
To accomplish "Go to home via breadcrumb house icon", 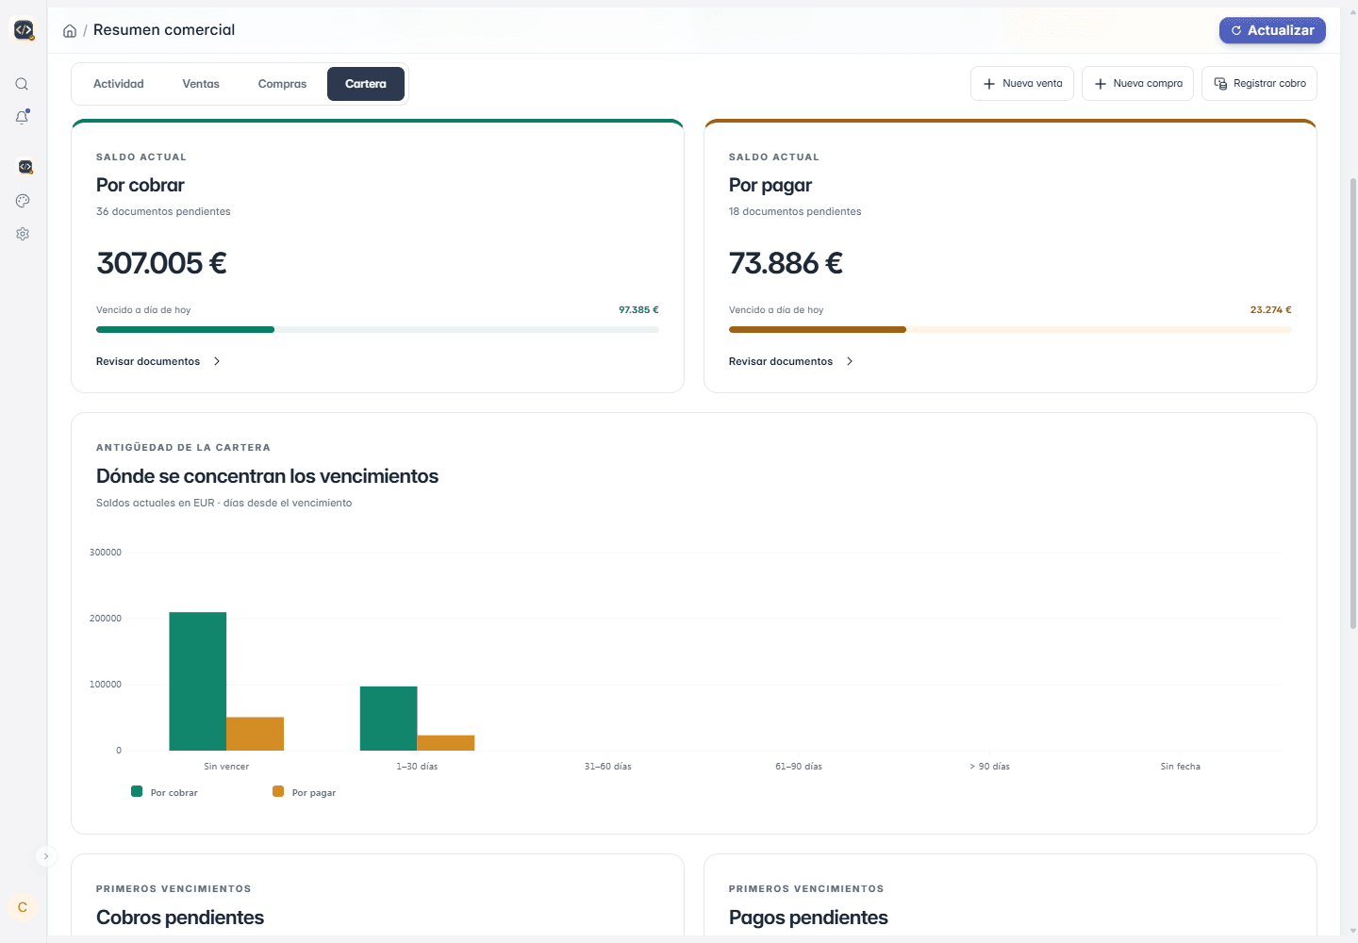I will pos(70,31).
